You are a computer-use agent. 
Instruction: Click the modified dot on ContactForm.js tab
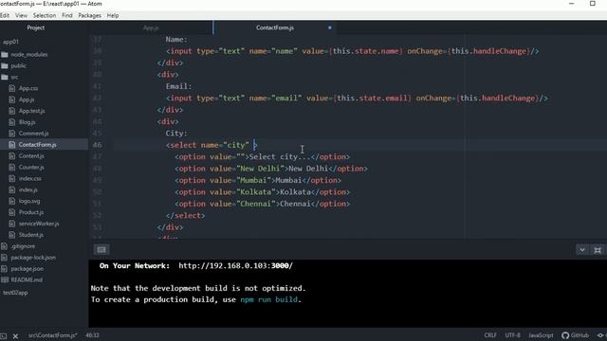[330, 27]
